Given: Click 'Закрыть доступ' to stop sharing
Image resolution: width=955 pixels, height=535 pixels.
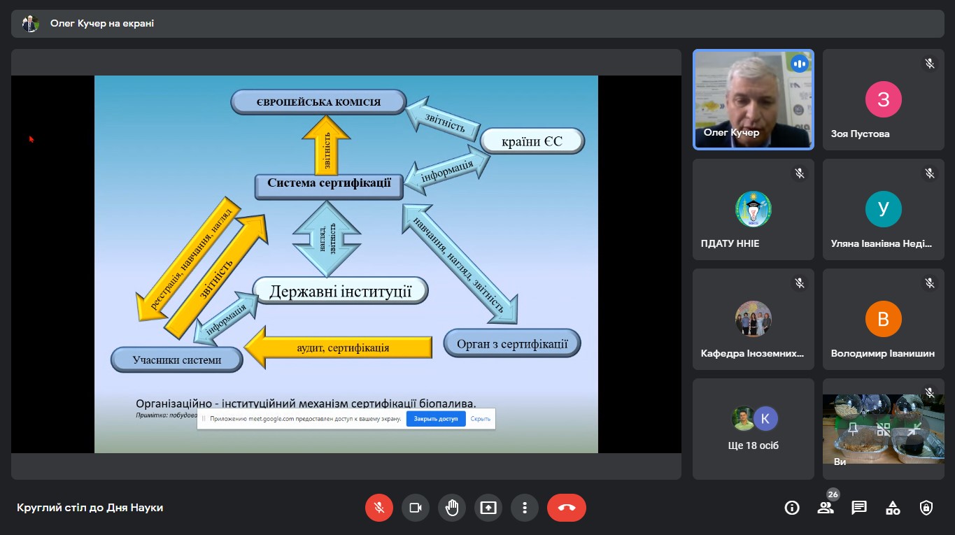Looking at the screenshot, I should (x=435, y=419).
